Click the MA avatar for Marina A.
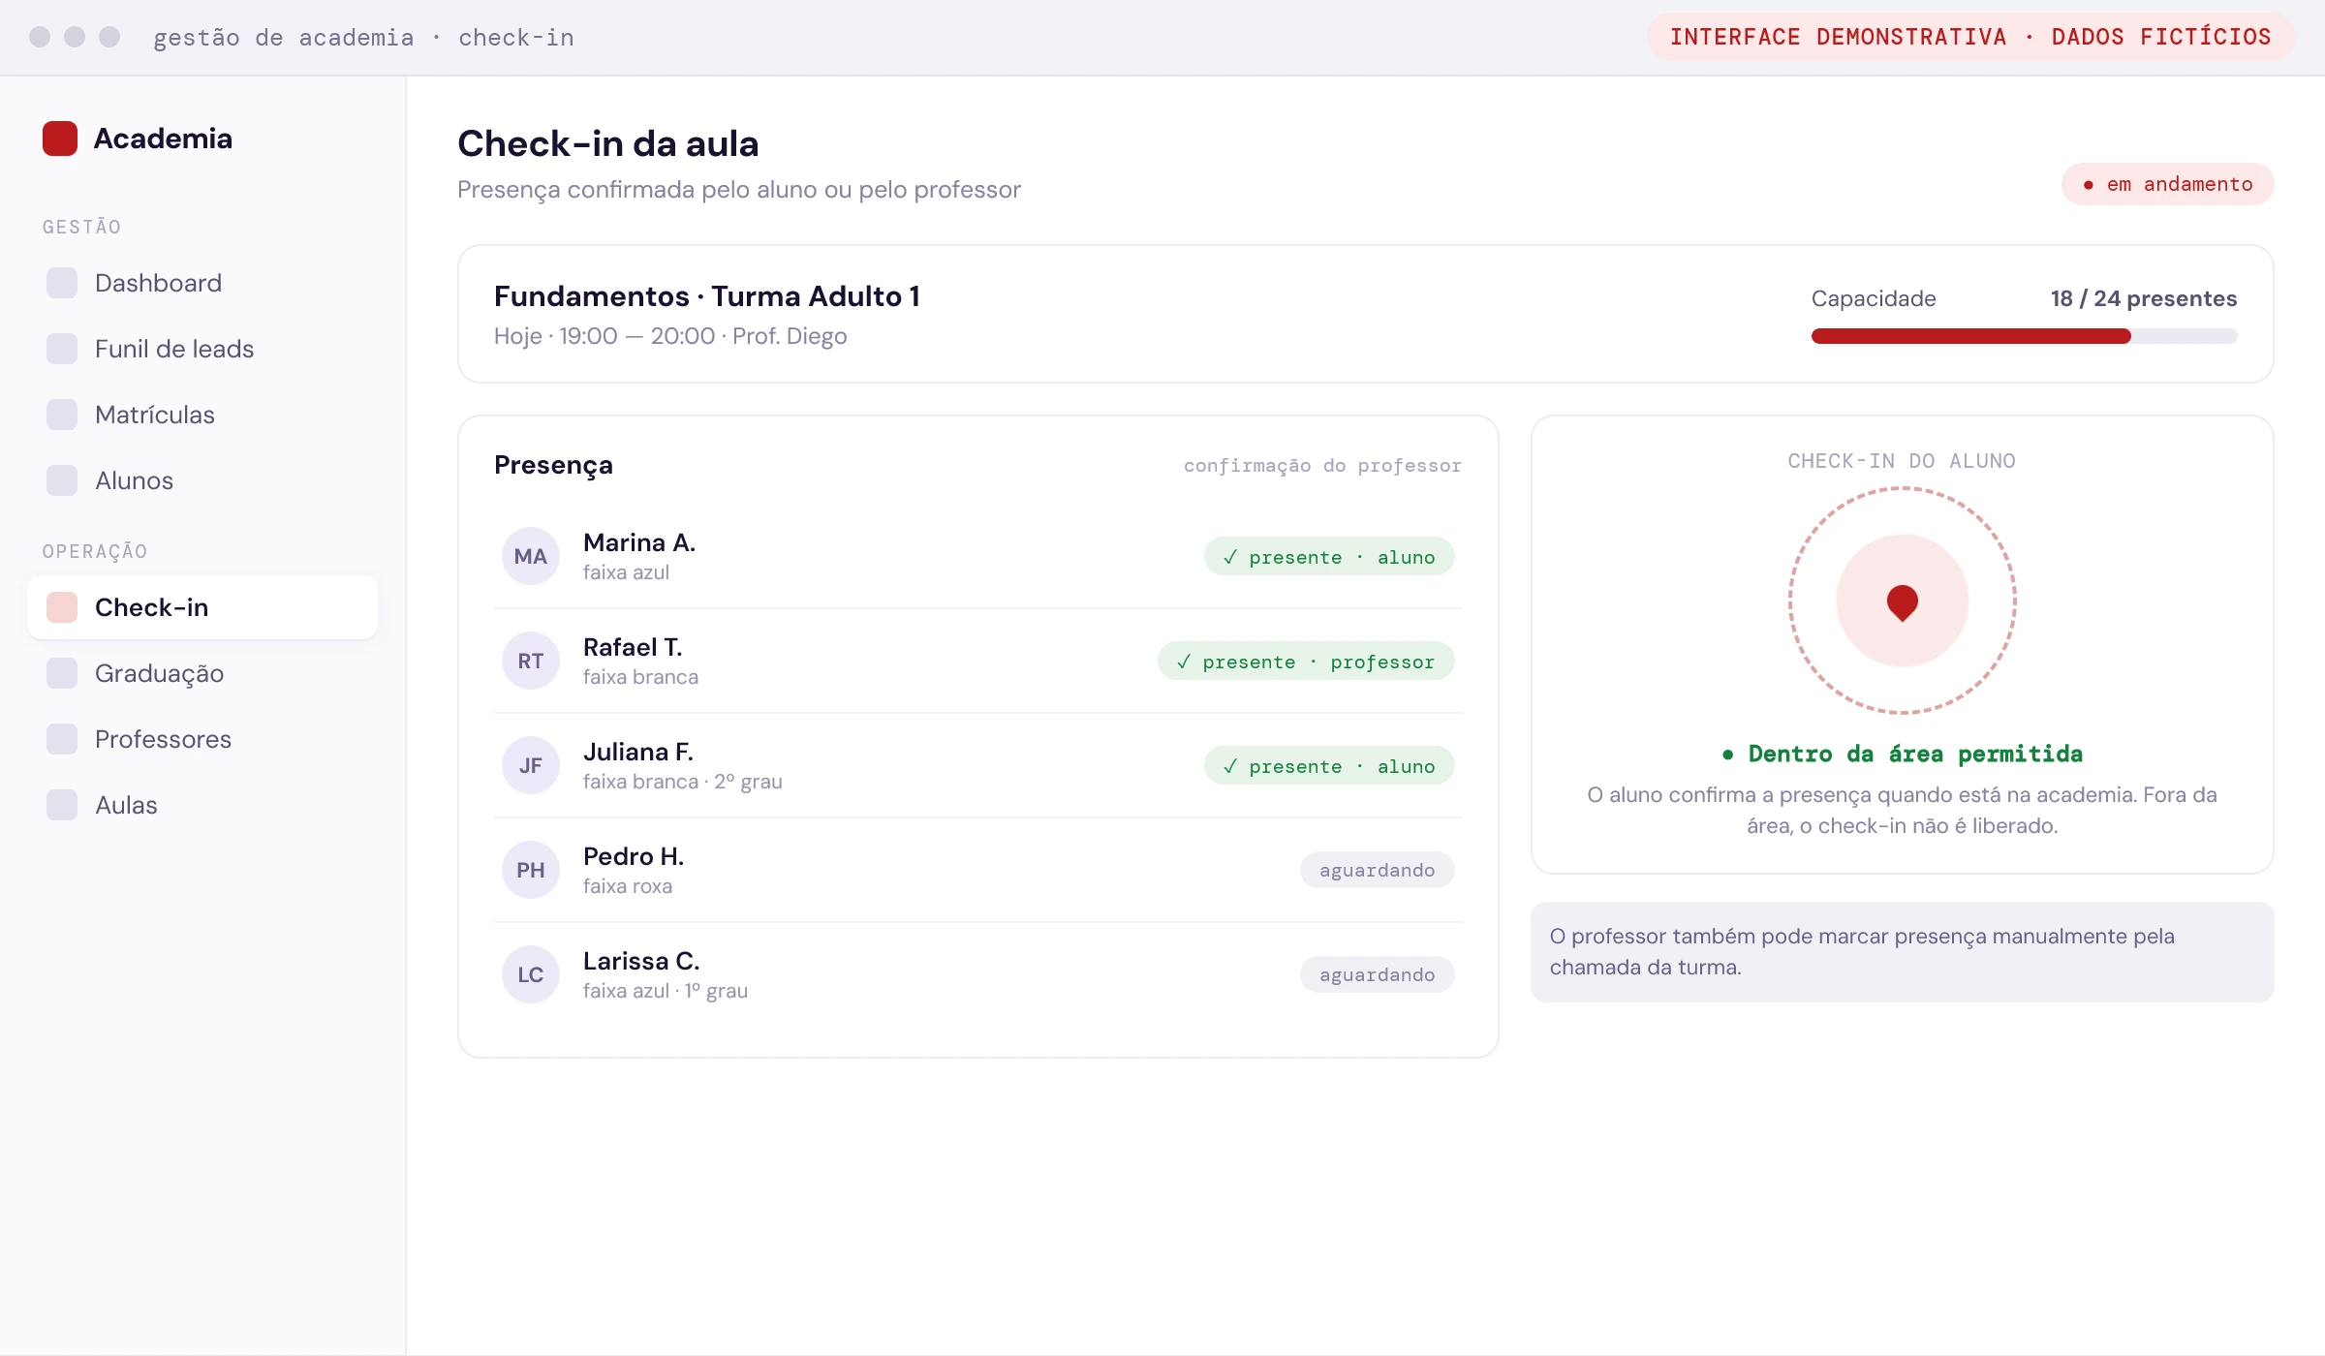The width and height of the screenshot is (2325, 1356). click(x=531, y=556)
